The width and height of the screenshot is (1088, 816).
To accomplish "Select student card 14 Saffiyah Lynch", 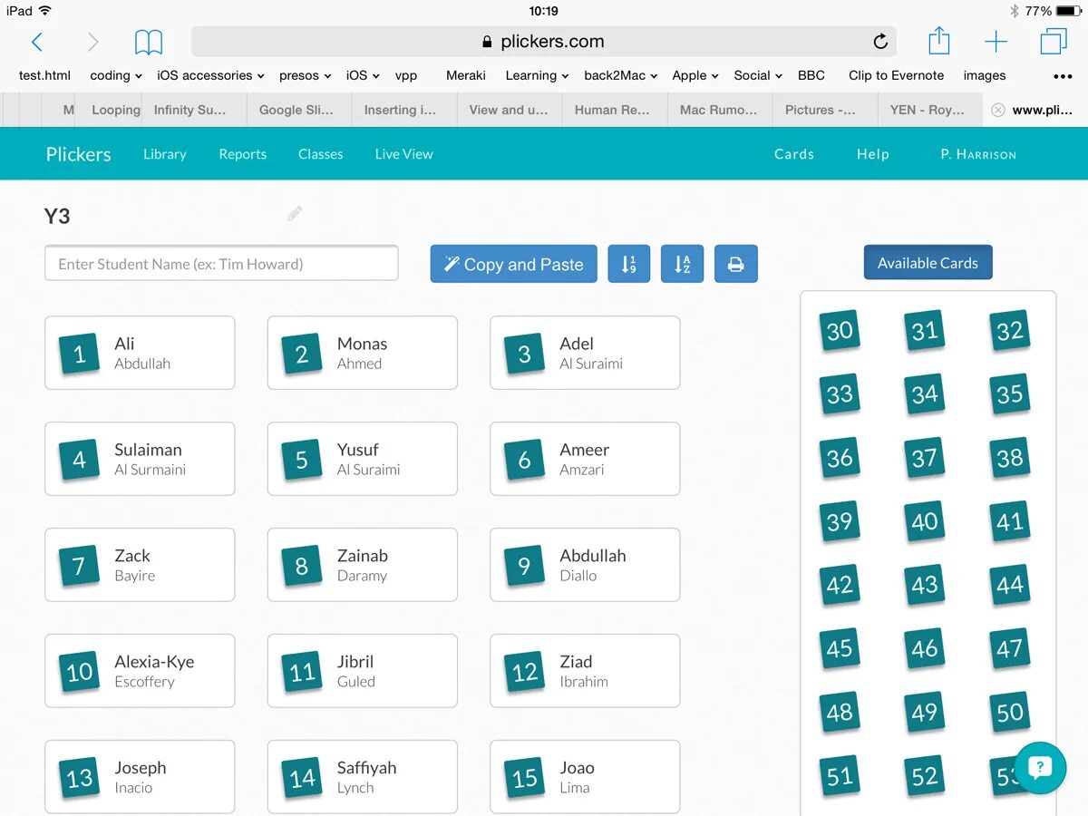I will [x=363, y=777].
